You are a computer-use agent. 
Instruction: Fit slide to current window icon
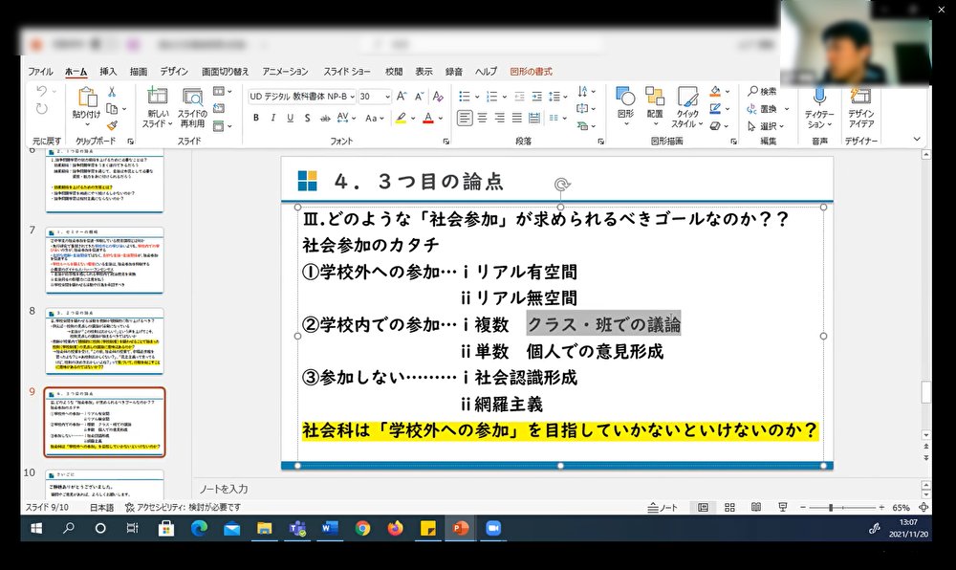pos(923,507)
